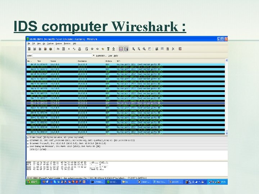Stop the running capture icon
Image resolution: width=259 pixels, height=194 pixels.
point(45,49)
